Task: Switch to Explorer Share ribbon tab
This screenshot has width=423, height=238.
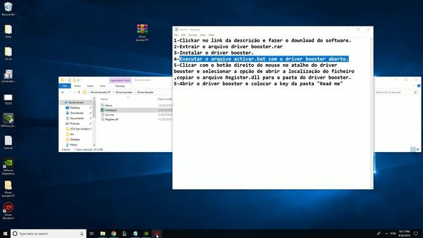Action: [90, 86]
